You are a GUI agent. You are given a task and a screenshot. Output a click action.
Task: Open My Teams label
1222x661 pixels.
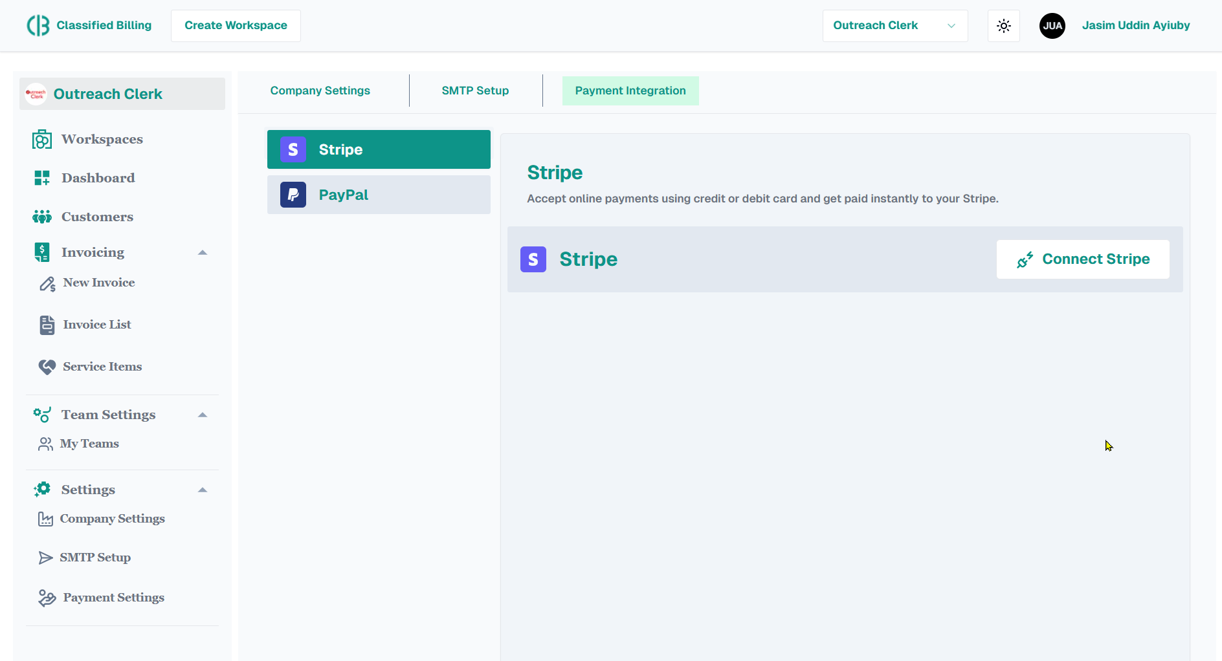pos(89,444)
